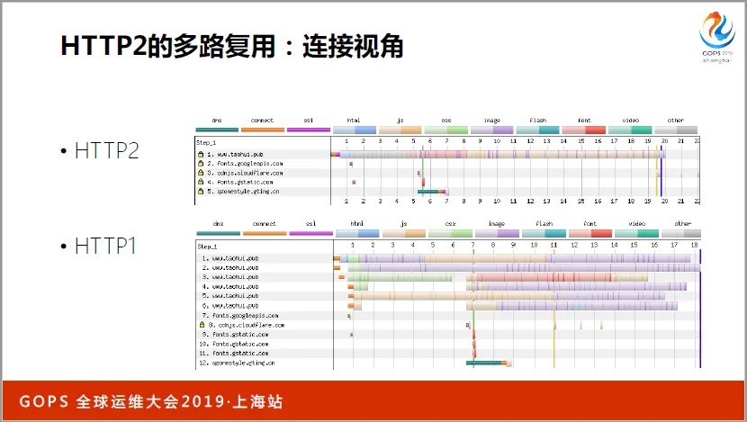The image size is (747, 422).
Task: Click lock icon beside 2. fonts.googleapis.com in HTTP2 chart
Action: (x=201, y=164)
